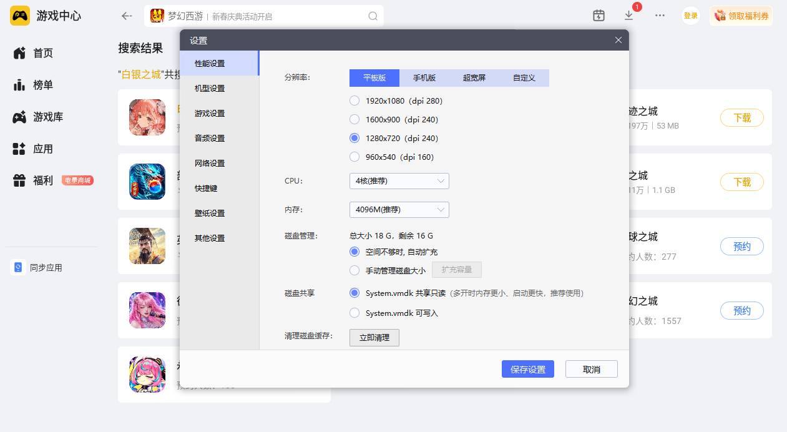Open 机型设置 settings section

point(219,88)
